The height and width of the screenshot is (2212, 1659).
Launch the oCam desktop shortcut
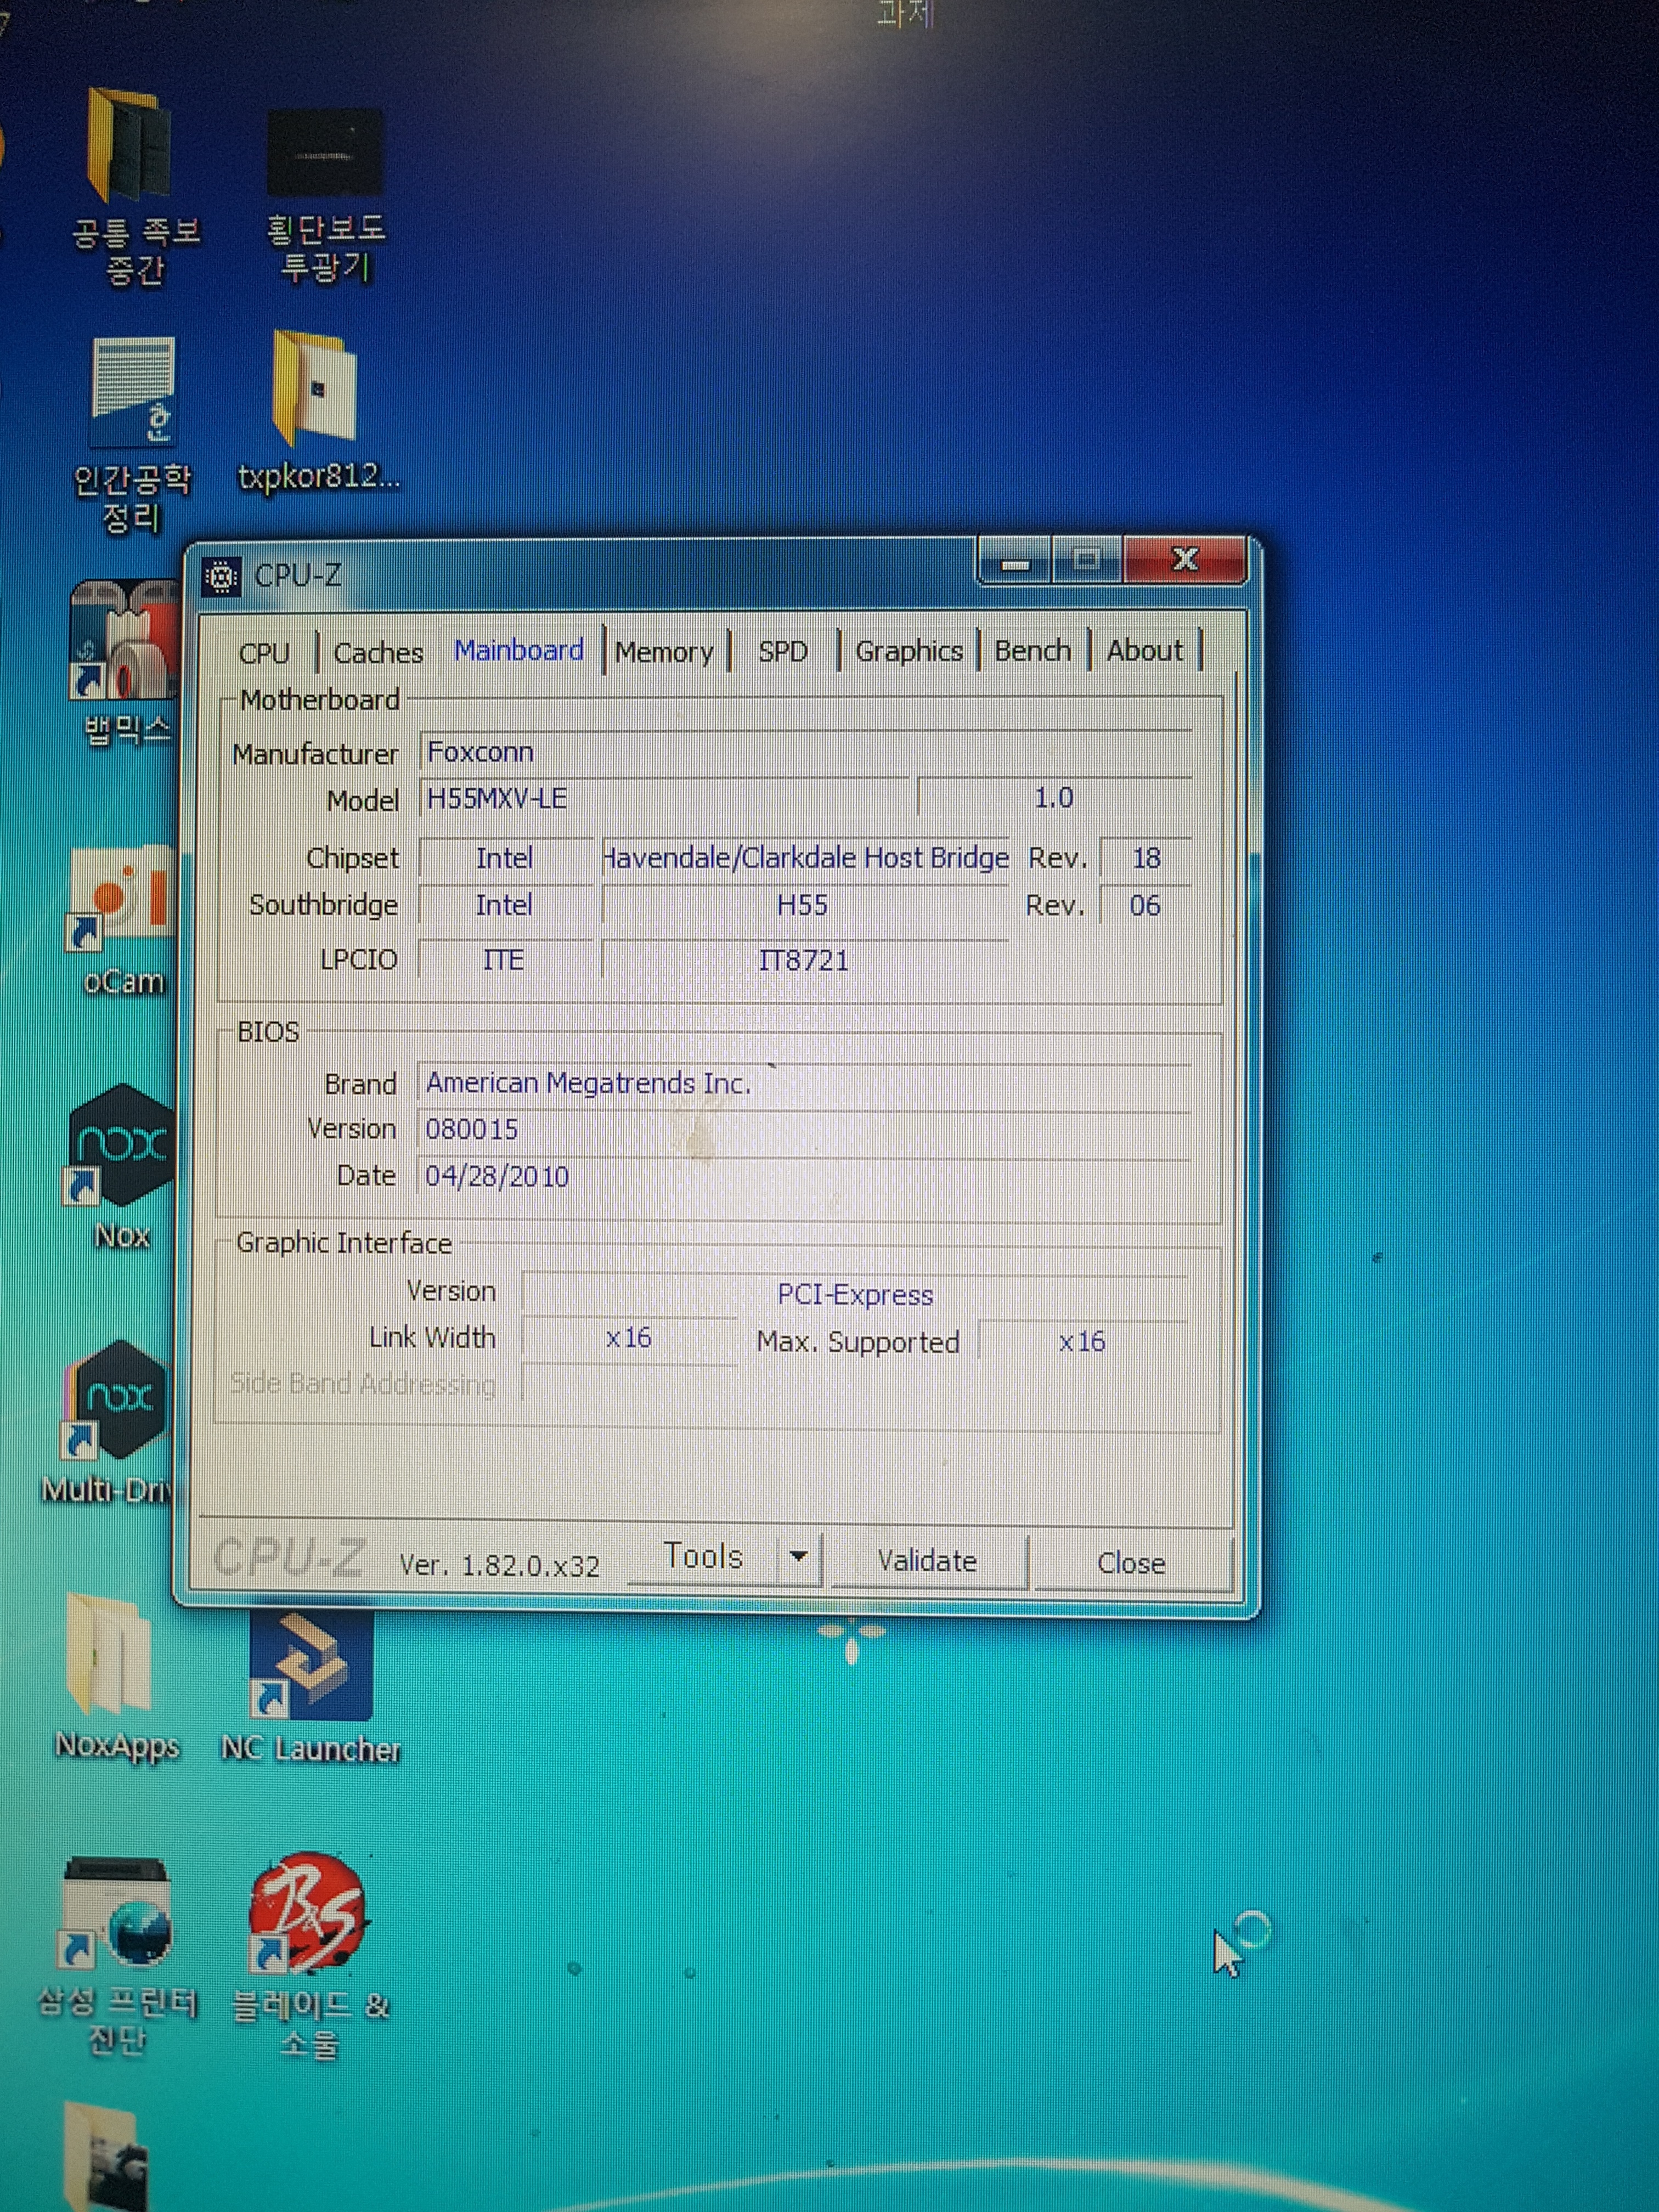tap(121, 898)
